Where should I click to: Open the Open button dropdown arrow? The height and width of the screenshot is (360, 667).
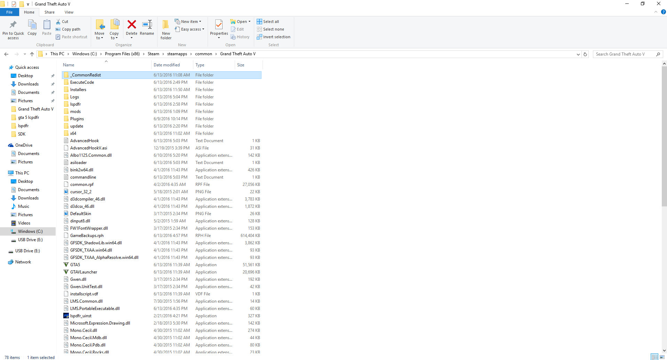coord(249,22)
